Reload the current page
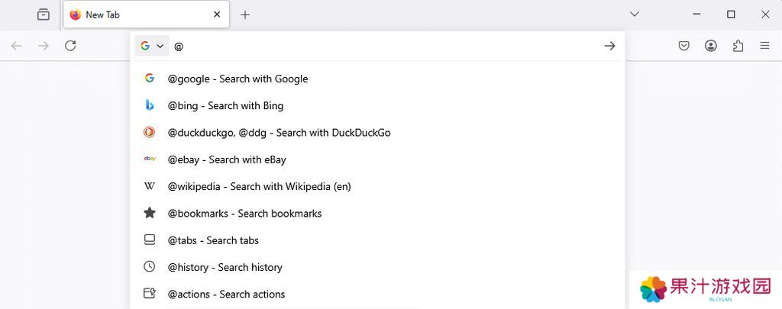 [70, 46]
